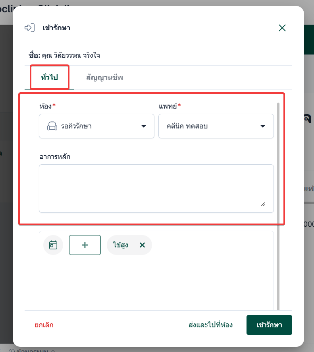
Task: Click the sofa icon in room field
Action: coord(52,126)
